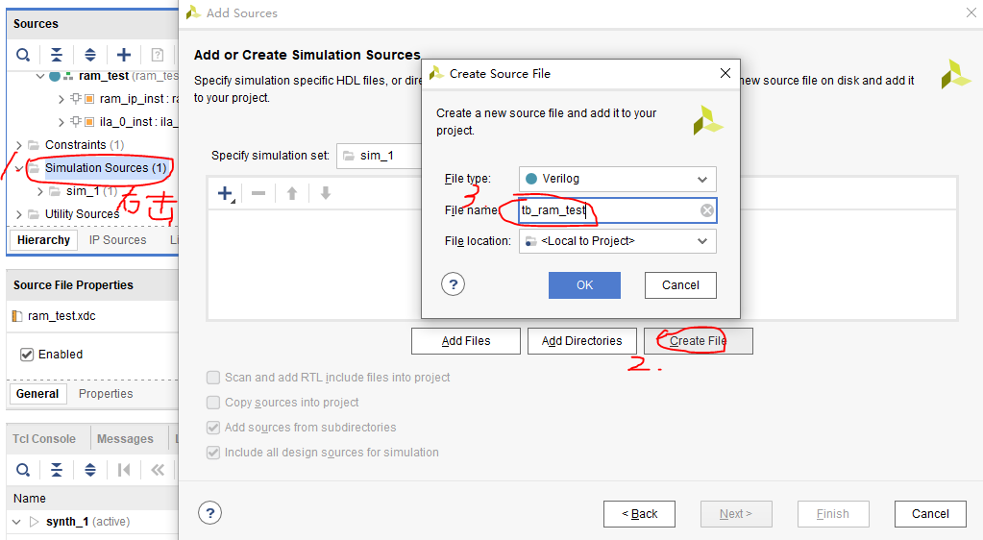
Task: Select the ram_test.xdc file entry
Action: click(61, 316)
